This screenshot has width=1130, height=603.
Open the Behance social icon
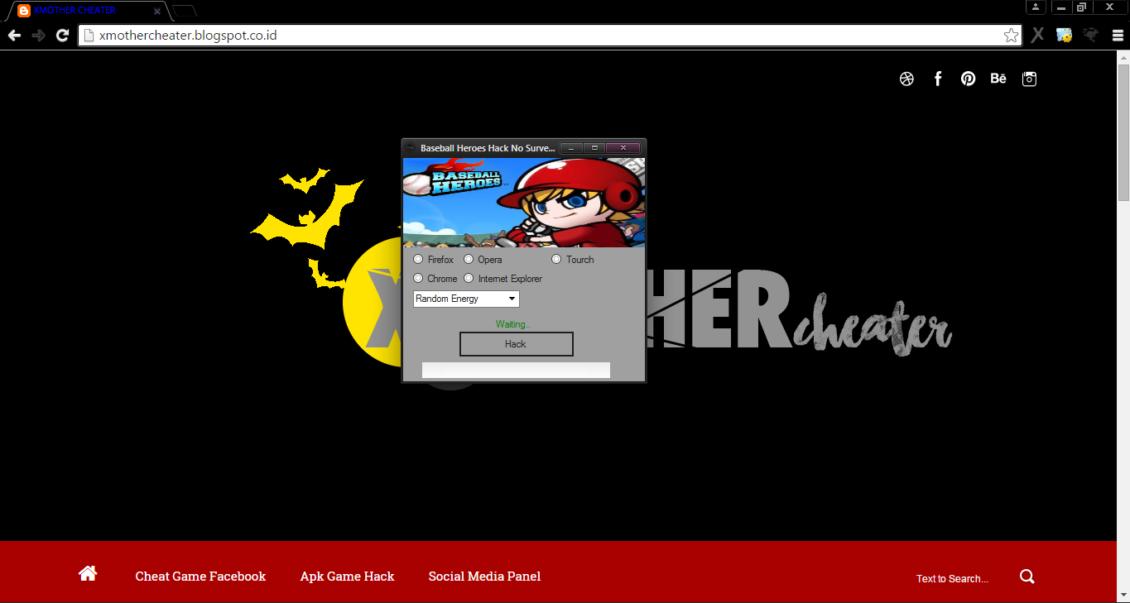pyautogui.click(x=998, y=79)
